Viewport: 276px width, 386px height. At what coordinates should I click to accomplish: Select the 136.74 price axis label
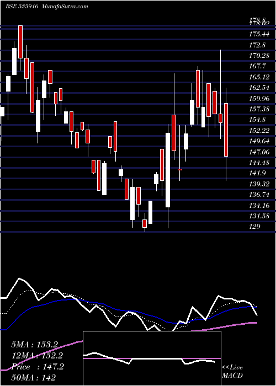coord(259,195)
